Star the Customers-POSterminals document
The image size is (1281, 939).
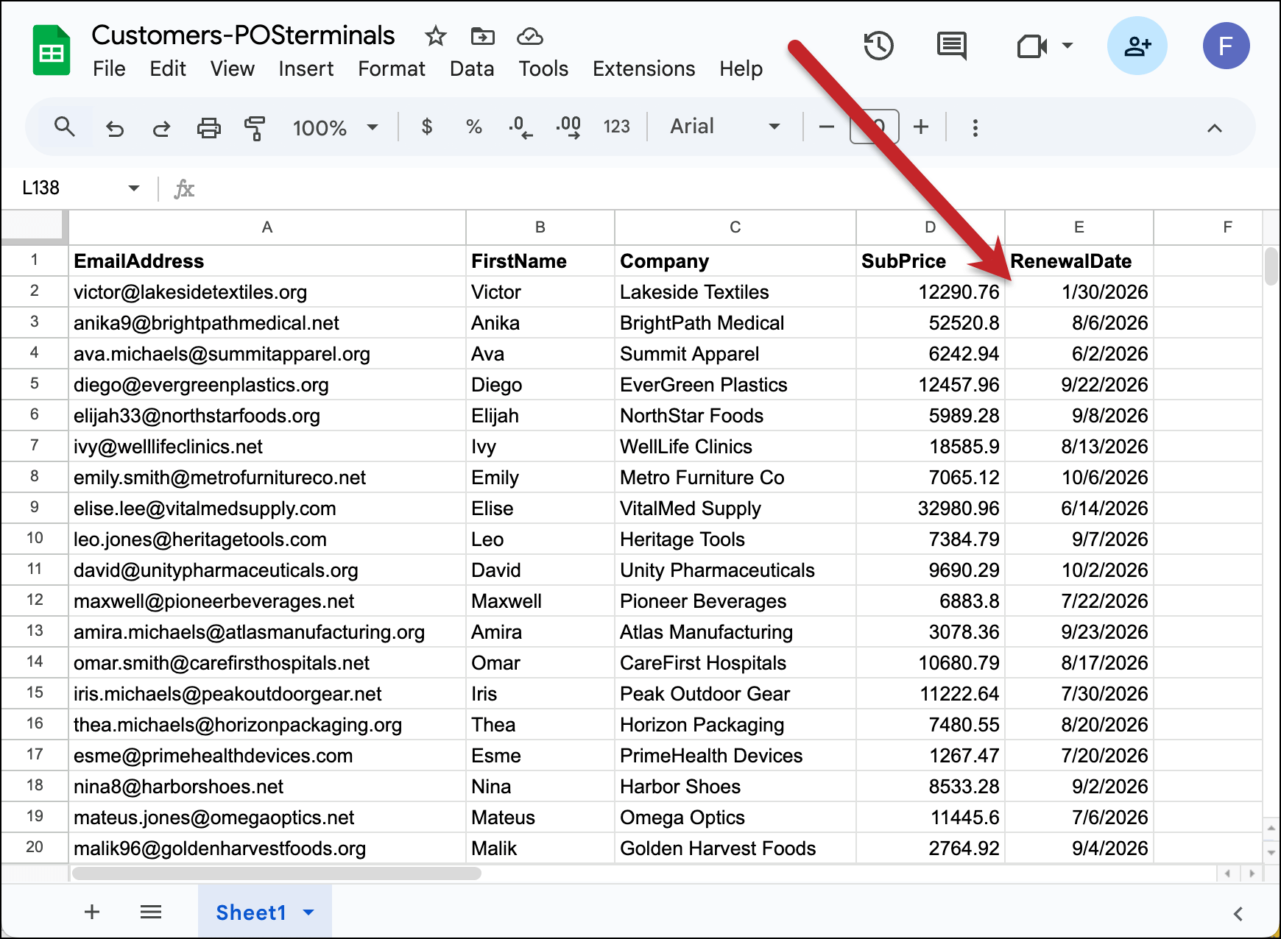[436, 36]
